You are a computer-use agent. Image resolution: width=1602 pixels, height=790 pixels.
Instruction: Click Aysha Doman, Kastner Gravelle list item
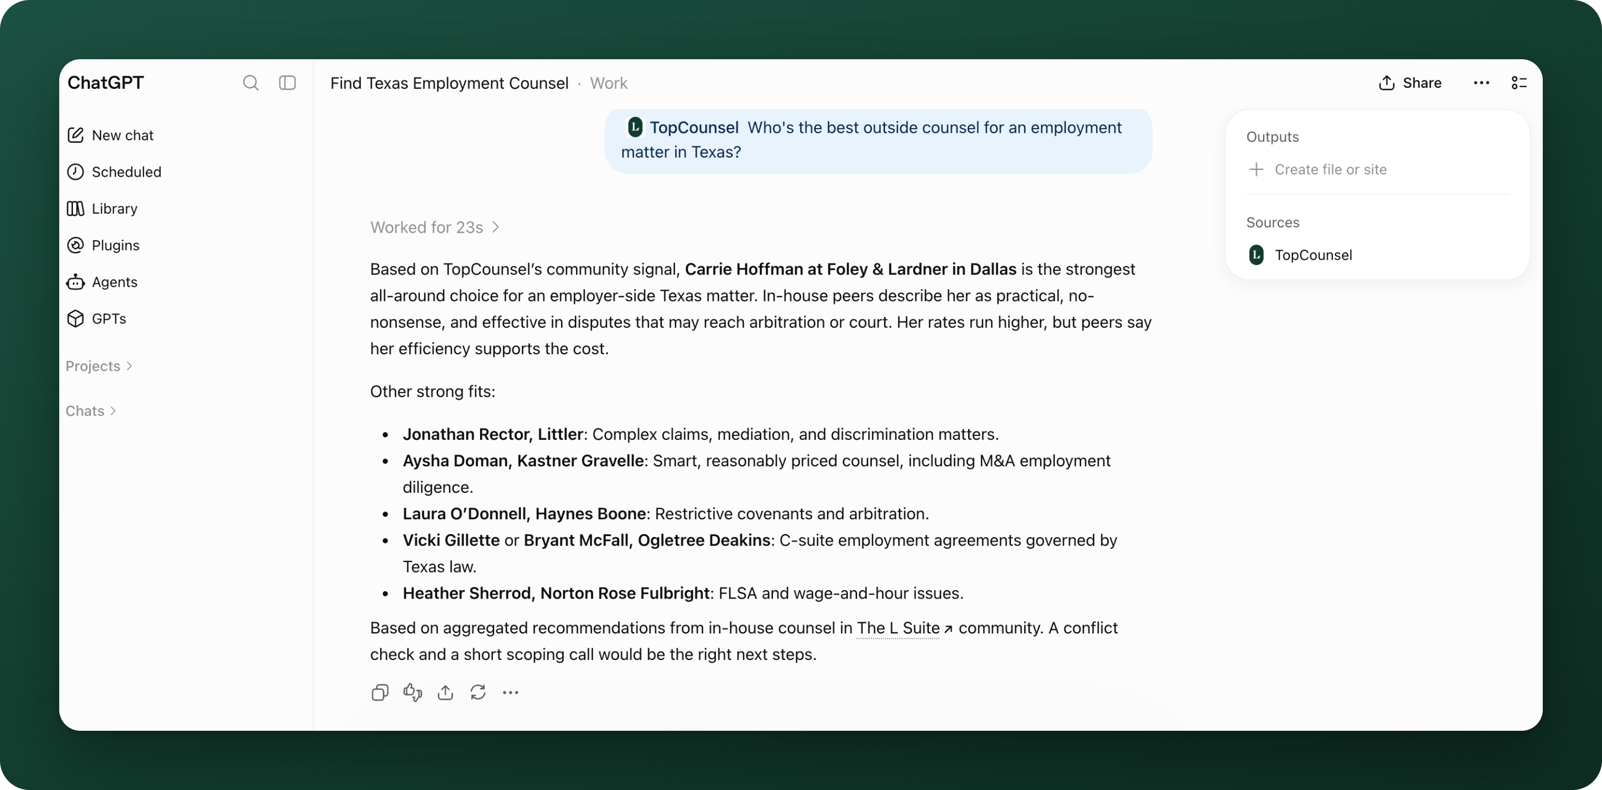(x=756, y=474)
